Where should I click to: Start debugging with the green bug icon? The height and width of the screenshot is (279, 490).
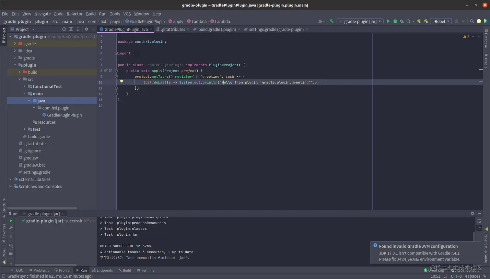point(395,21)
